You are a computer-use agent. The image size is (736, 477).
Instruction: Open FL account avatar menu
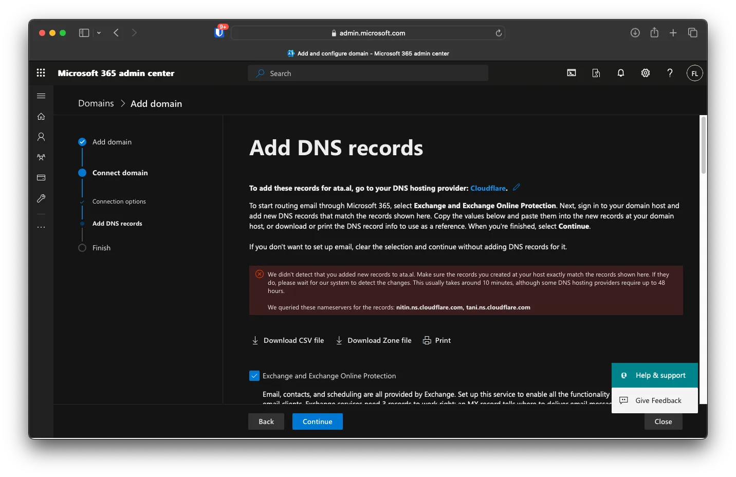tap(694, 73)
